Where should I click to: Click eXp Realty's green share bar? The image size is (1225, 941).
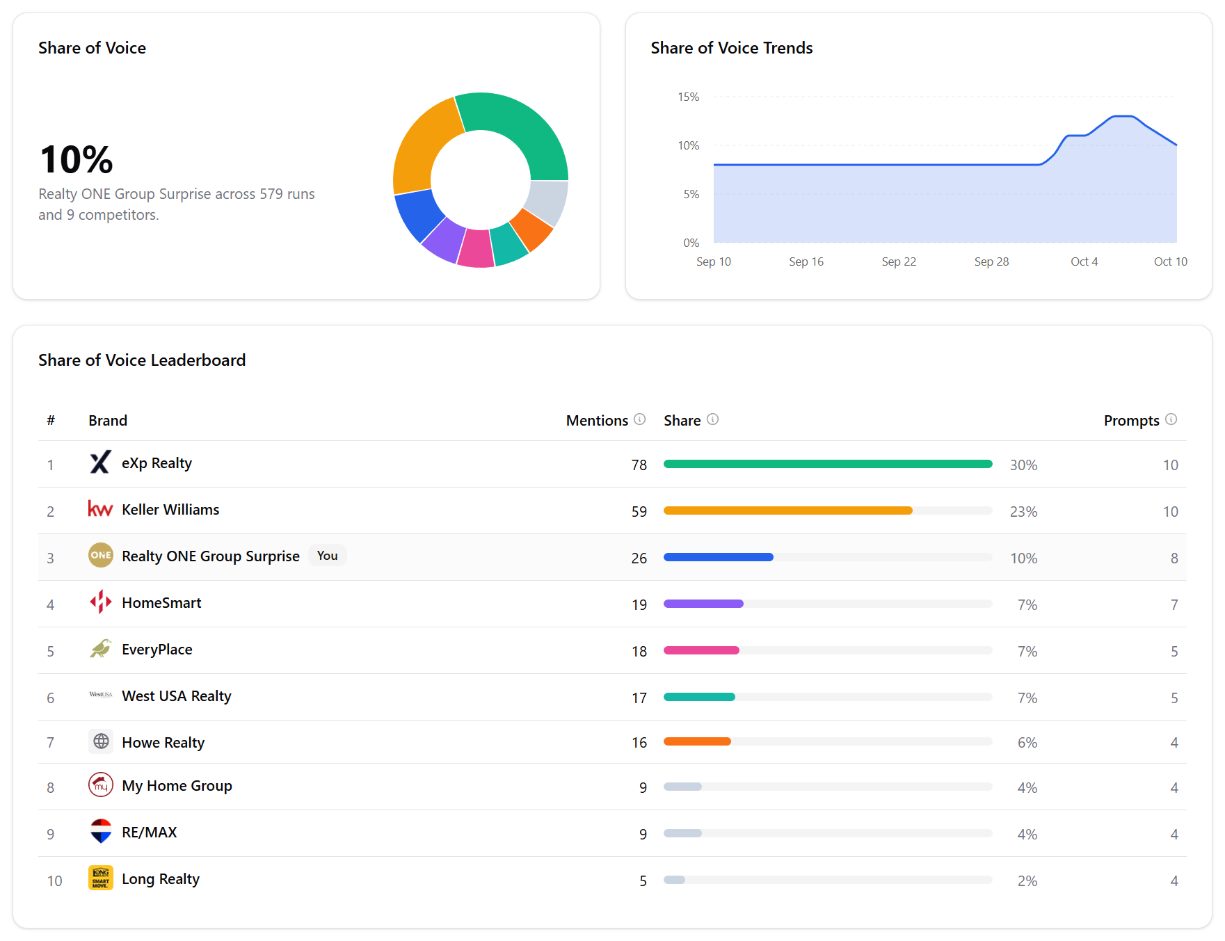pos(828,464)
